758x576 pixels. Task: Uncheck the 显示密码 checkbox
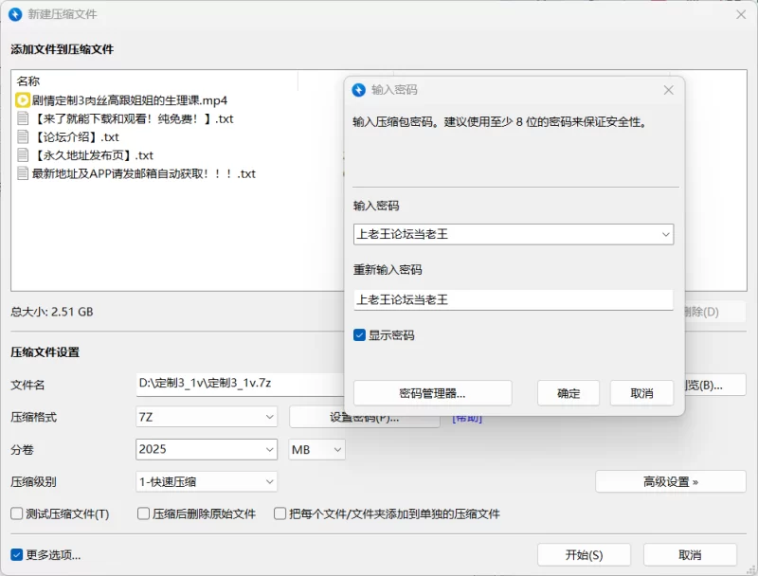click(x=360, y=335)
